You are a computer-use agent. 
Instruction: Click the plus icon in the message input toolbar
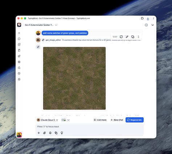39,133
